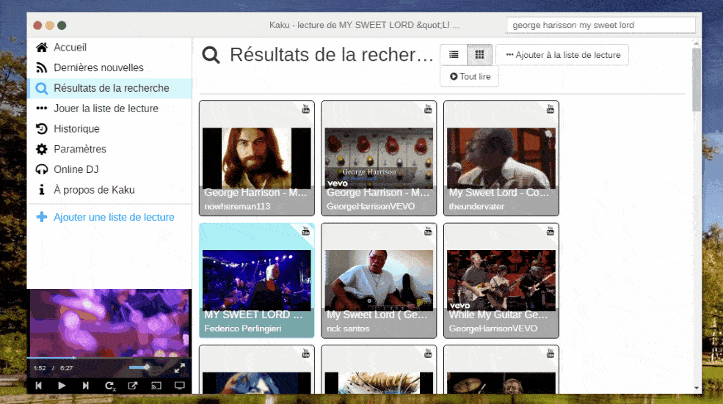Play My Sweet Lord by theundervater
Screen dimensions: 723x404
click(501, 158)
